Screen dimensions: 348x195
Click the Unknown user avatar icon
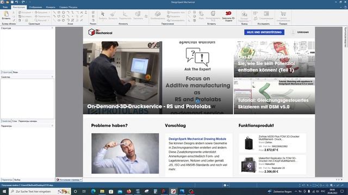tap(293, 32)
